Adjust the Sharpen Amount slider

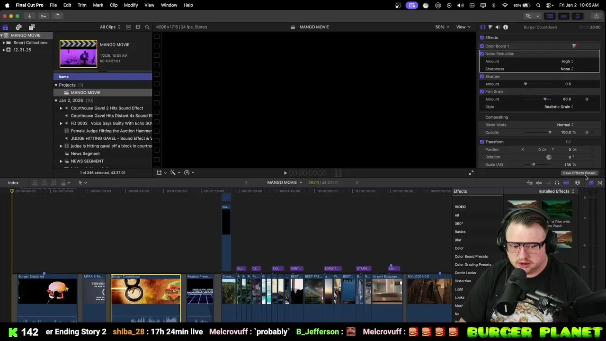[x=537, y=84]
